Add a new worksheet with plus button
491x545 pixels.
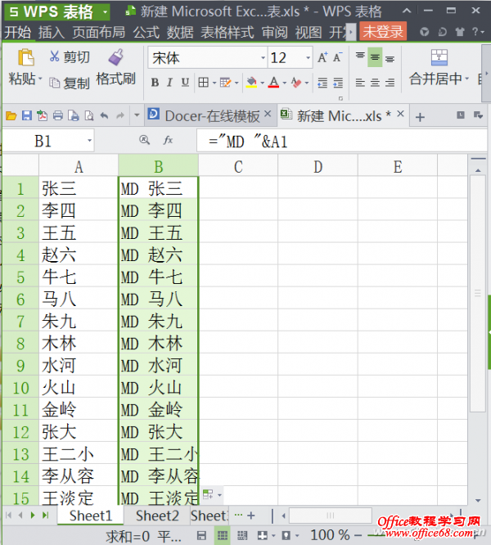251,516
